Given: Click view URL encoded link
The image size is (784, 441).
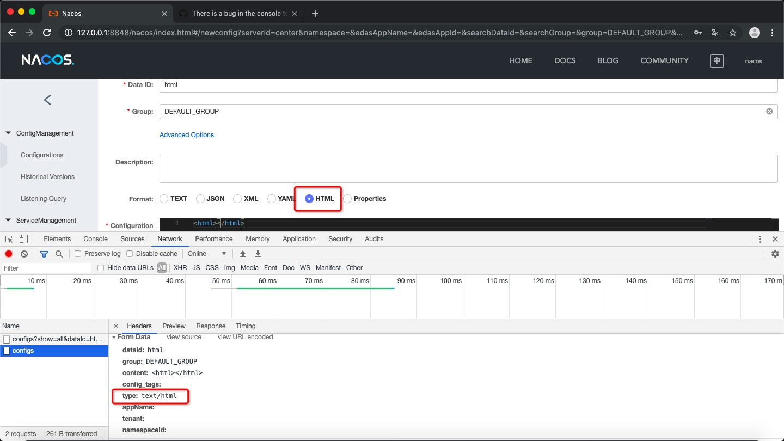Looking at the screenshot, I should [x=245, y=337].
